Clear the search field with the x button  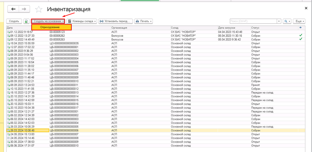[x=279, y=21]
